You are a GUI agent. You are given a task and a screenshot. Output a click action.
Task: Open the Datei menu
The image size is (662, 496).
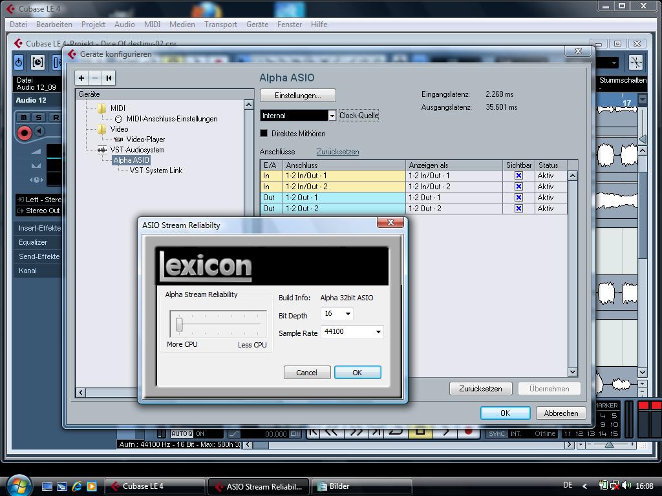(18, 25)
